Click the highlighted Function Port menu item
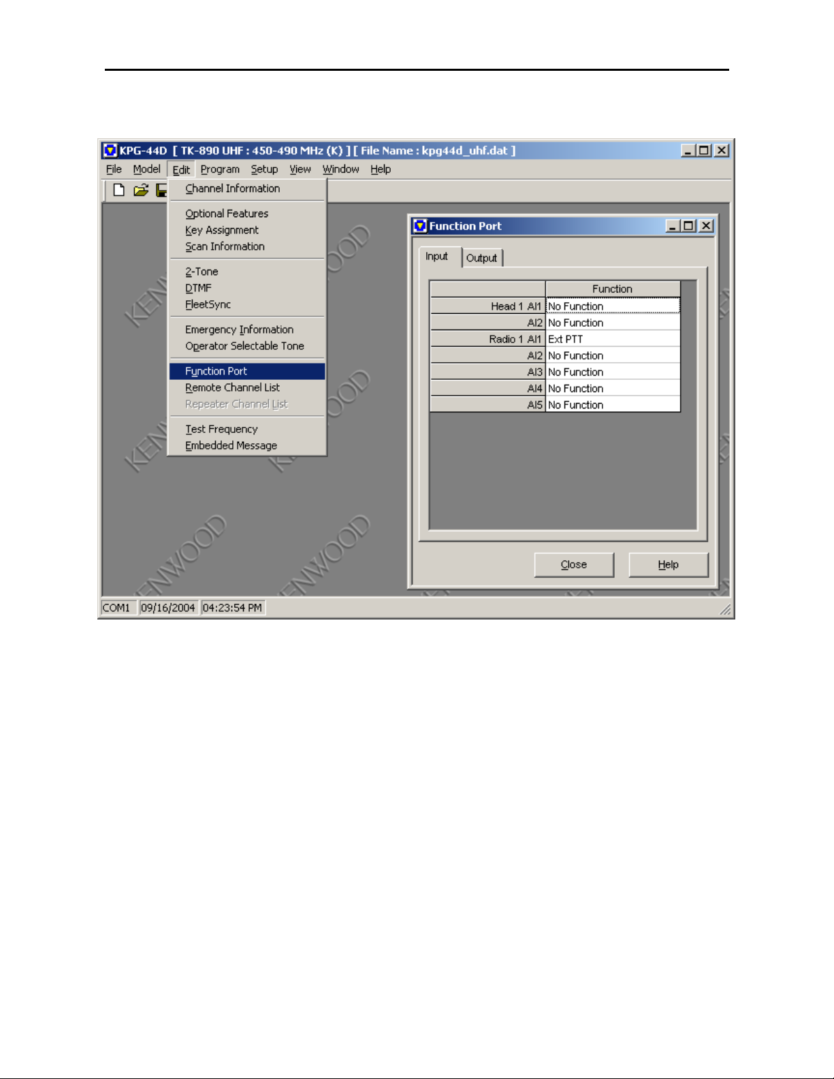The width and height of the screenshot is (834, 1079). (x=247, y=371)
